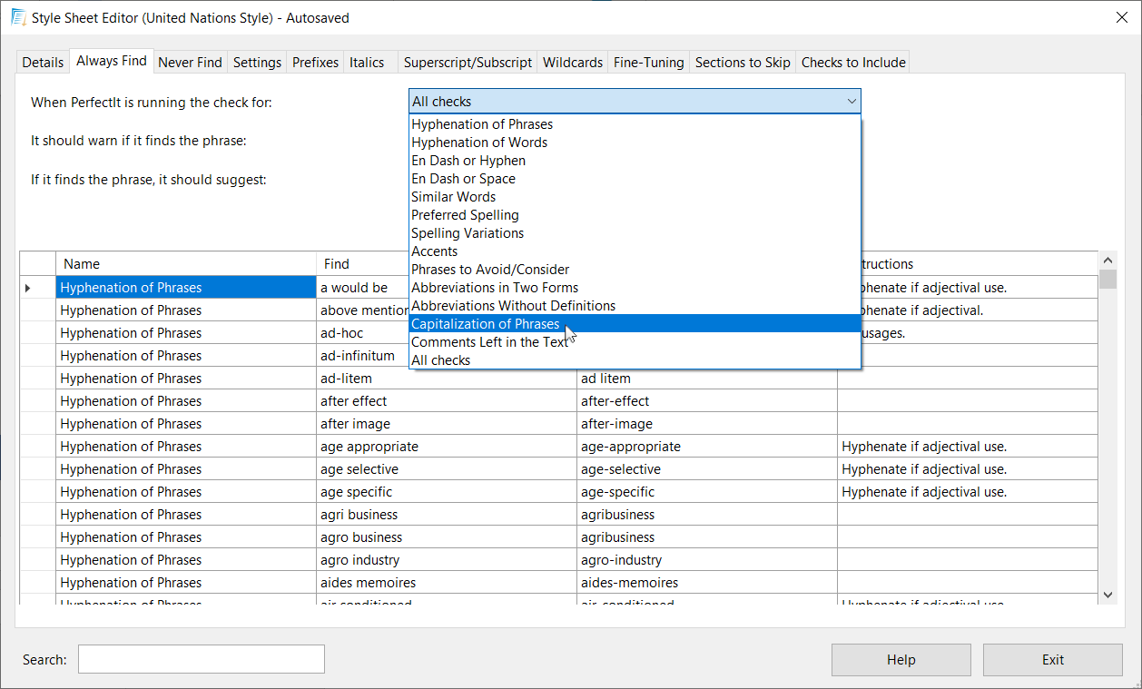Select Comments Left in the Text

point(489,342)
